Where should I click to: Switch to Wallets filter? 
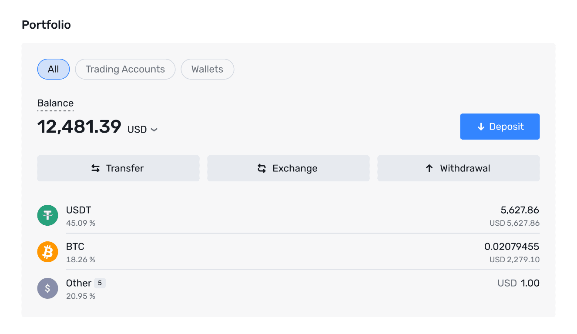pyautogui.click(x=207, y=69)
